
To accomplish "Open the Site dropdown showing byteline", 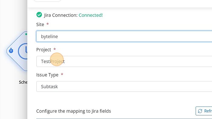I will coord(124,36).
